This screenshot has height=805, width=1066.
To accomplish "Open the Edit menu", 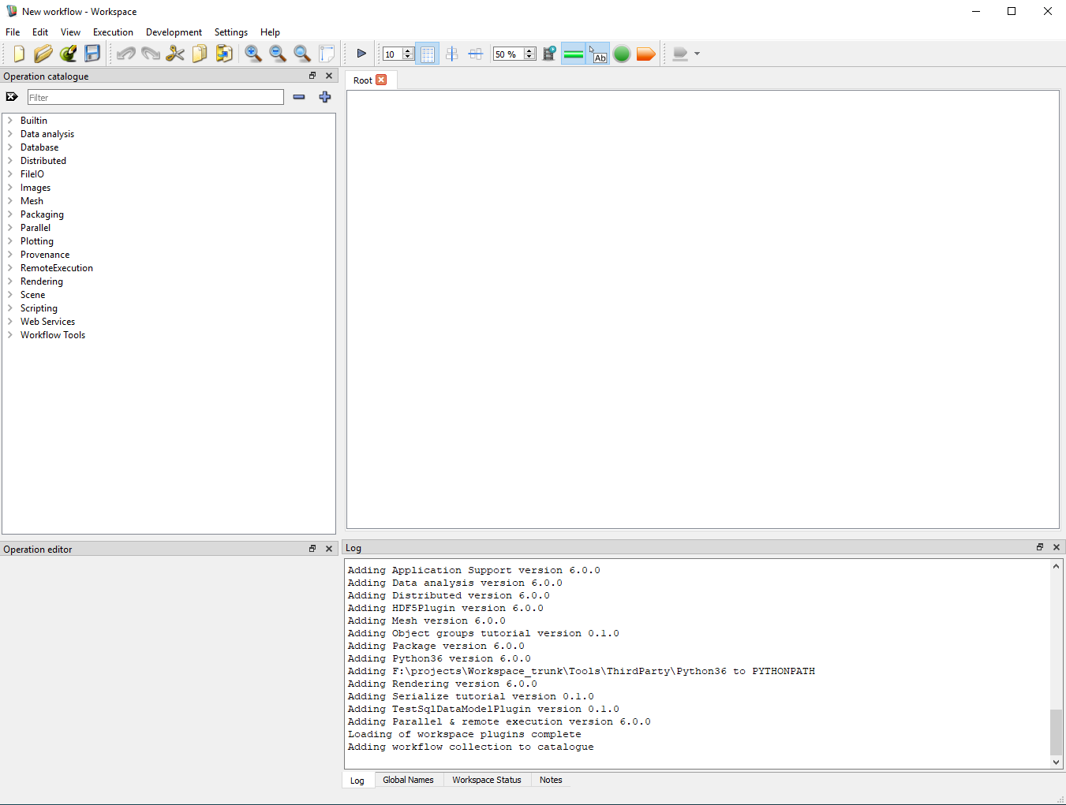I will coord(40,32).
